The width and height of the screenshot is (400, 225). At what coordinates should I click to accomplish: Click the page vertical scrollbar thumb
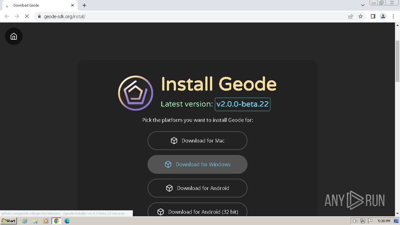click(x=397, y=61)
